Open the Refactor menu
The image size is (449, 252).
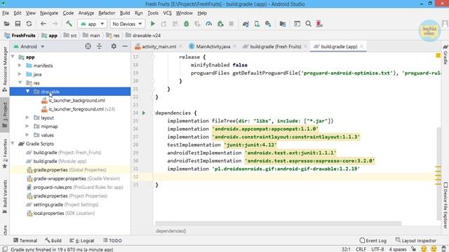[x=107, y=13]
